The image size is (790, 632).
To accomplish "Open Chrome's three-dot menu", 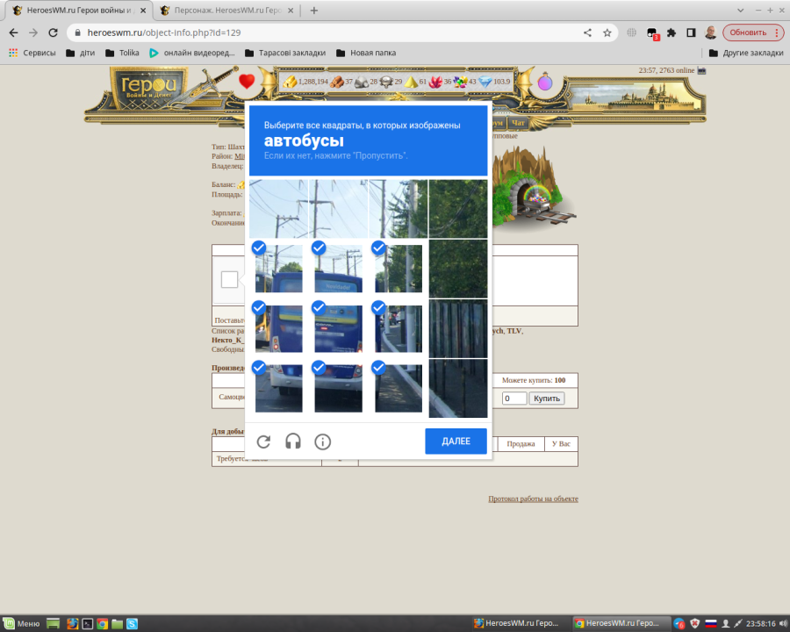I will pyautogui.click(x=777, y=32).
